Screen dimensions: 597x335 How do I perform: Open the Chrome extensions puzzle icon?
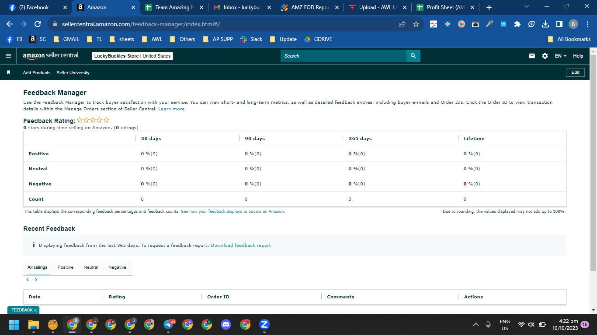pyautogui.click(x=517, y=24)
